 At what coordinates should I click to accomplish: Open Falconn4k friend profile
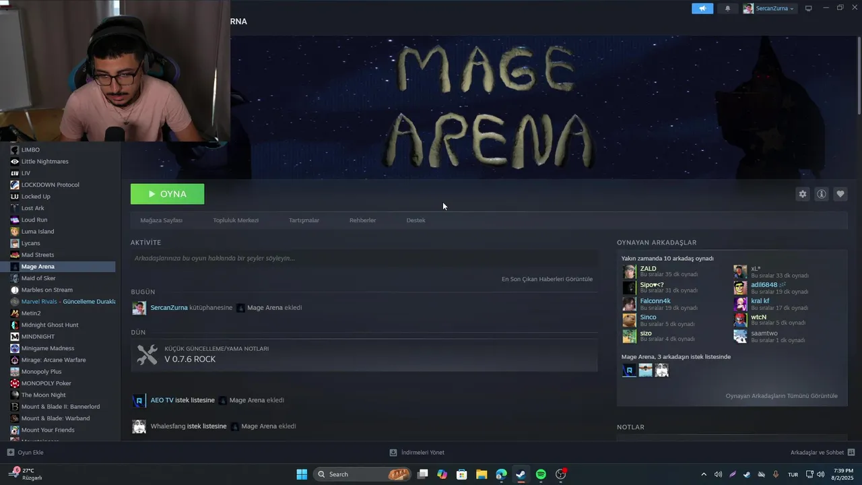[x=655, y=301]
